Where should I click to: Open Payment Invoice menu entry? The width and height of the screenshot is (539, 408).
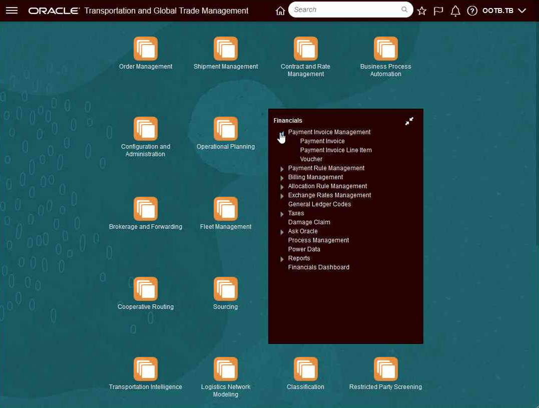pos(322,141)
